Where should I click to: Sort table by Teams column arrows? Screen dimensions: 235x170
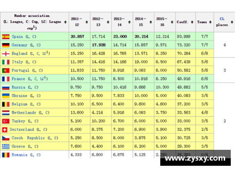click(x=210, y=22)
